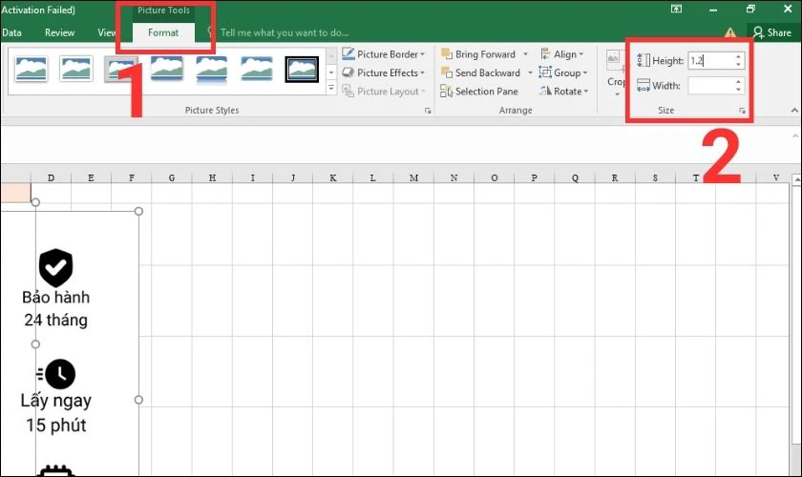The width and height of the screenshot is (802, 477).
Task: Collapse the ribbon with the chevron
Action: pos(793,110)
